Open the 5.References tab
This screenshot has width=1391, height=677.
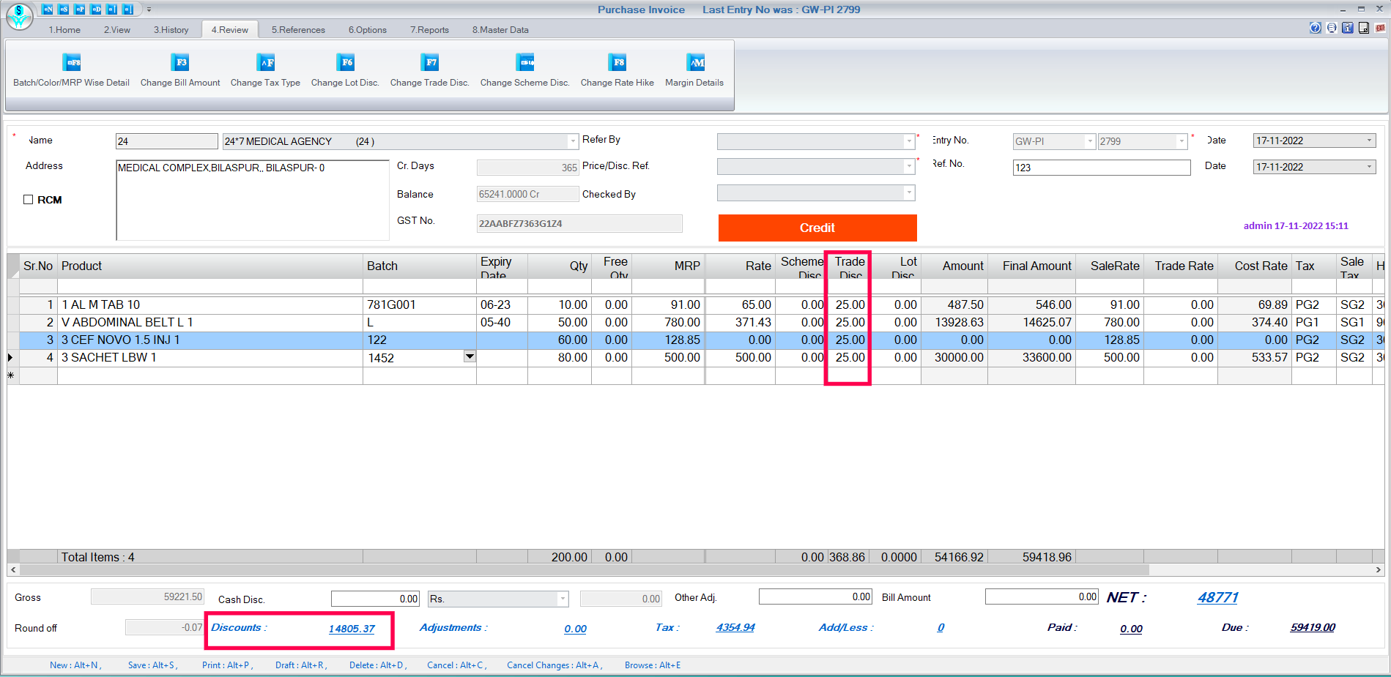coord(298,30)
